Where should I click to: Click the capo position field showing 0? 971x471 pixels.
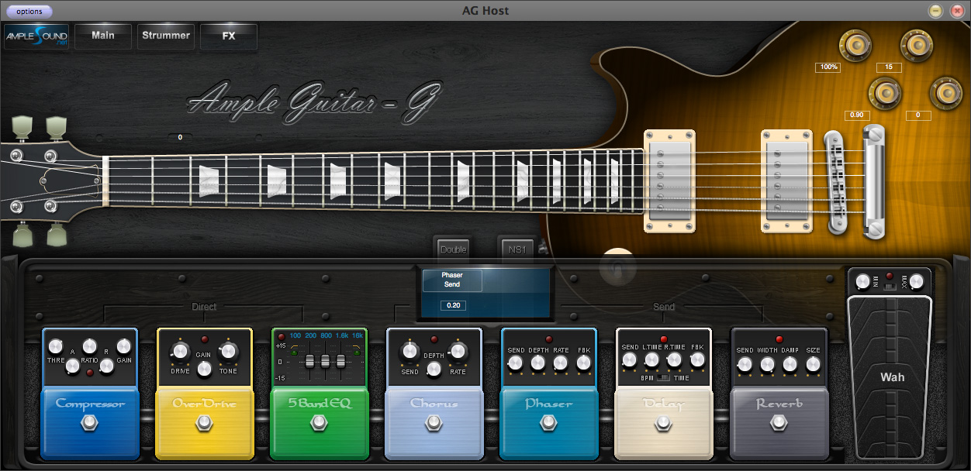180,137
